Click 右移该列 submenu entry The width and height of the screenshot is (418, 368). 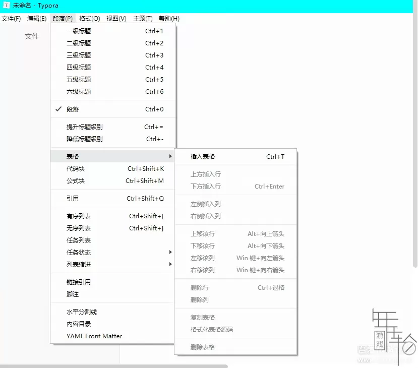[x=235, y=270]
